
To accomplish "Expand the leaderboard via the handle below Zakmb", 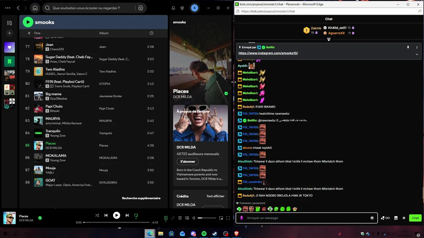I will tap(329, 39).
